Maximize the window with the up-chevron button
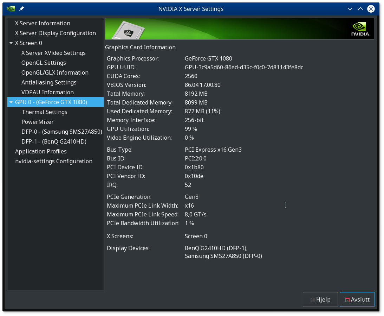The image size is (384, 316). click(x=360, y=9)
